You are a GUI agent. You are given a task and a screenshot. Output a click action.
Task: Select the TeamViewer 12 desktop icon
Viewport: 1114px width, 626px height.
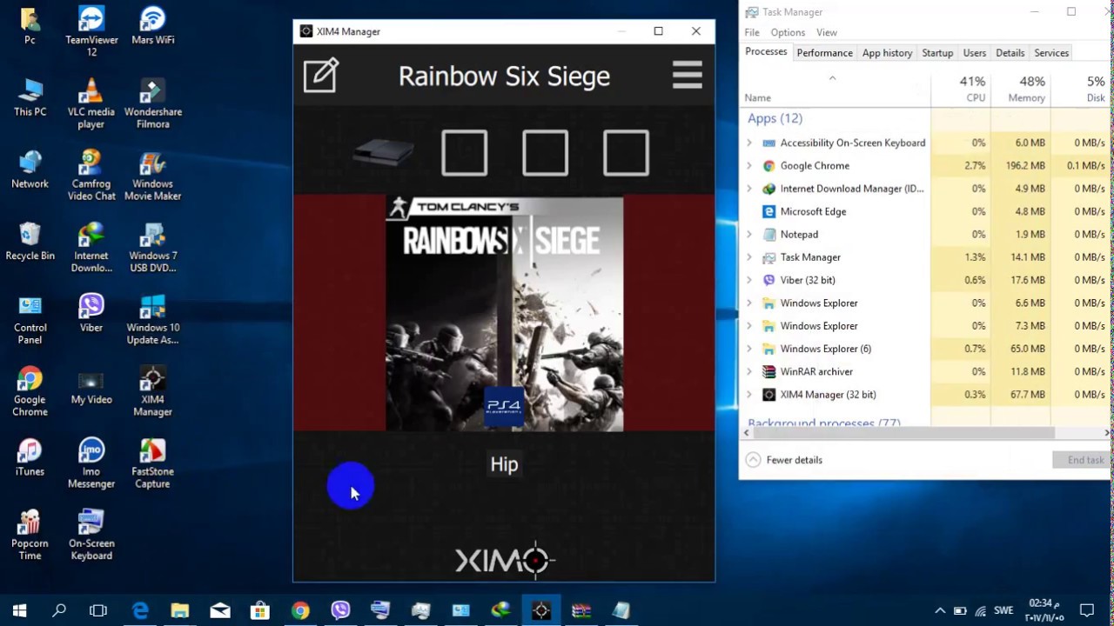(91, 32)
